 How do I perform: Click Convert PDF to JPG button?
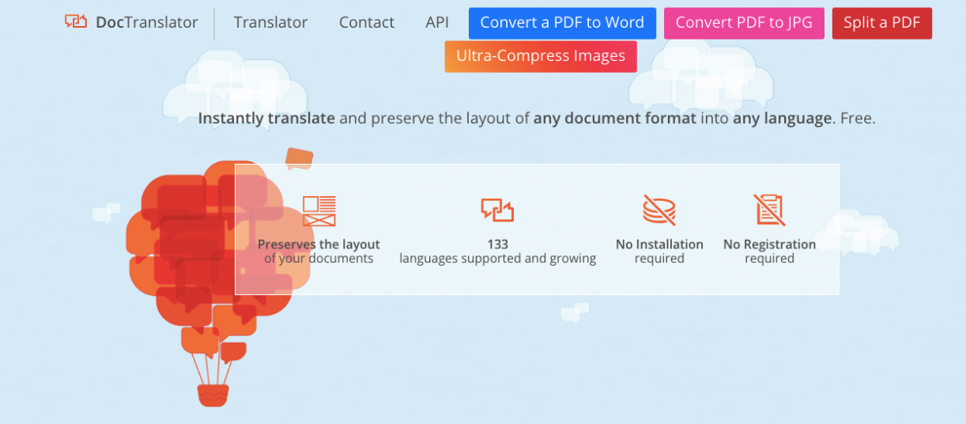click(x=744, y=23)
